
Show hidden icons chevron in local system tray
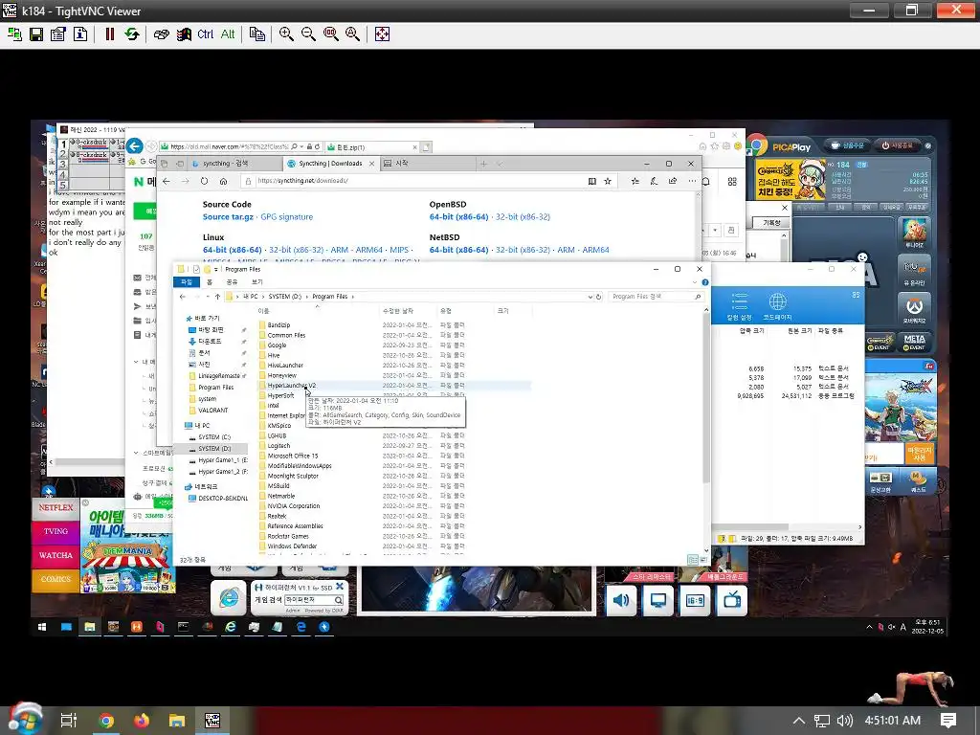[x=799, y=721]
